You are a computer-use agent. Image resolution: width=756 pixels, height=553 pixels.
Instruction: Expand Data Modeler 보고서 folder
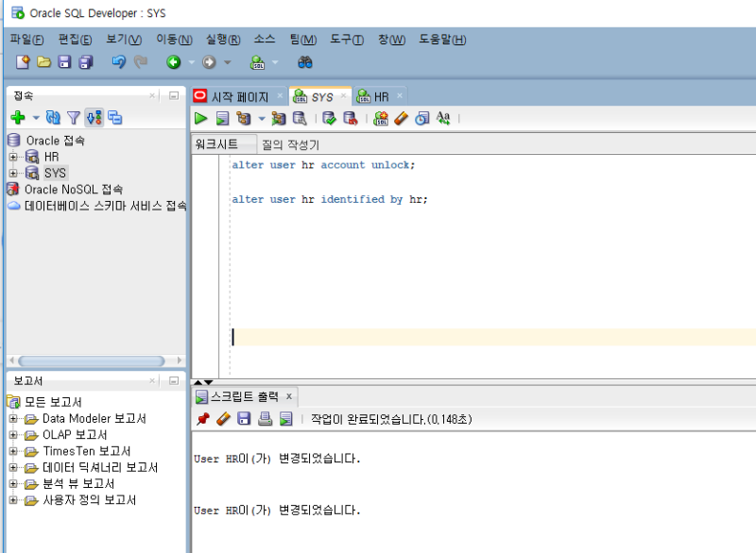click(13, 419)
